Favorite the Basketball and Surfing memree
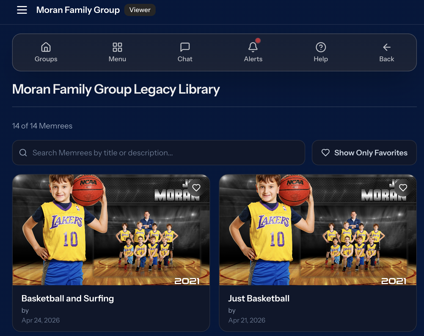Screen dimensions: 424x336 click(x=196, y=188)
